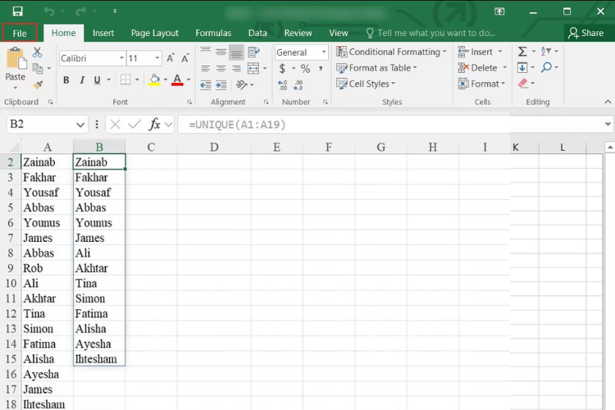Open the Calibri font name dropdown
This screenshot has height=410, width=615.
click(x=121, y=58)
